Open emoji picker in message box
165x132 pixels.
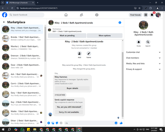116,123
